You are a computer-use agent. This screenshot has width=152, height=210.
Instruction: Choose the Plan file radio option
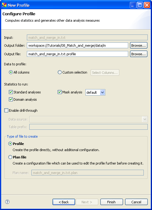click(x=10, y=157)
